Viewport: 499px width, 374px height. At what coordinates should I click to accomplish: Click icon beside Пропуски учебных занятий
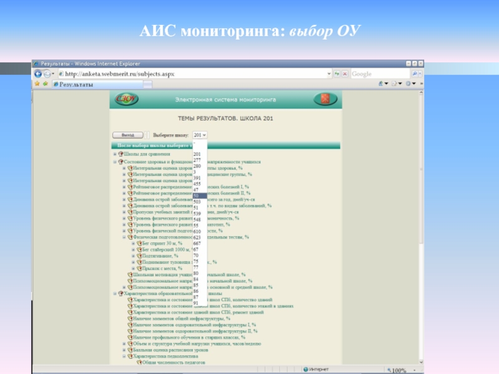pyautogui.click(x=130, y=212)
